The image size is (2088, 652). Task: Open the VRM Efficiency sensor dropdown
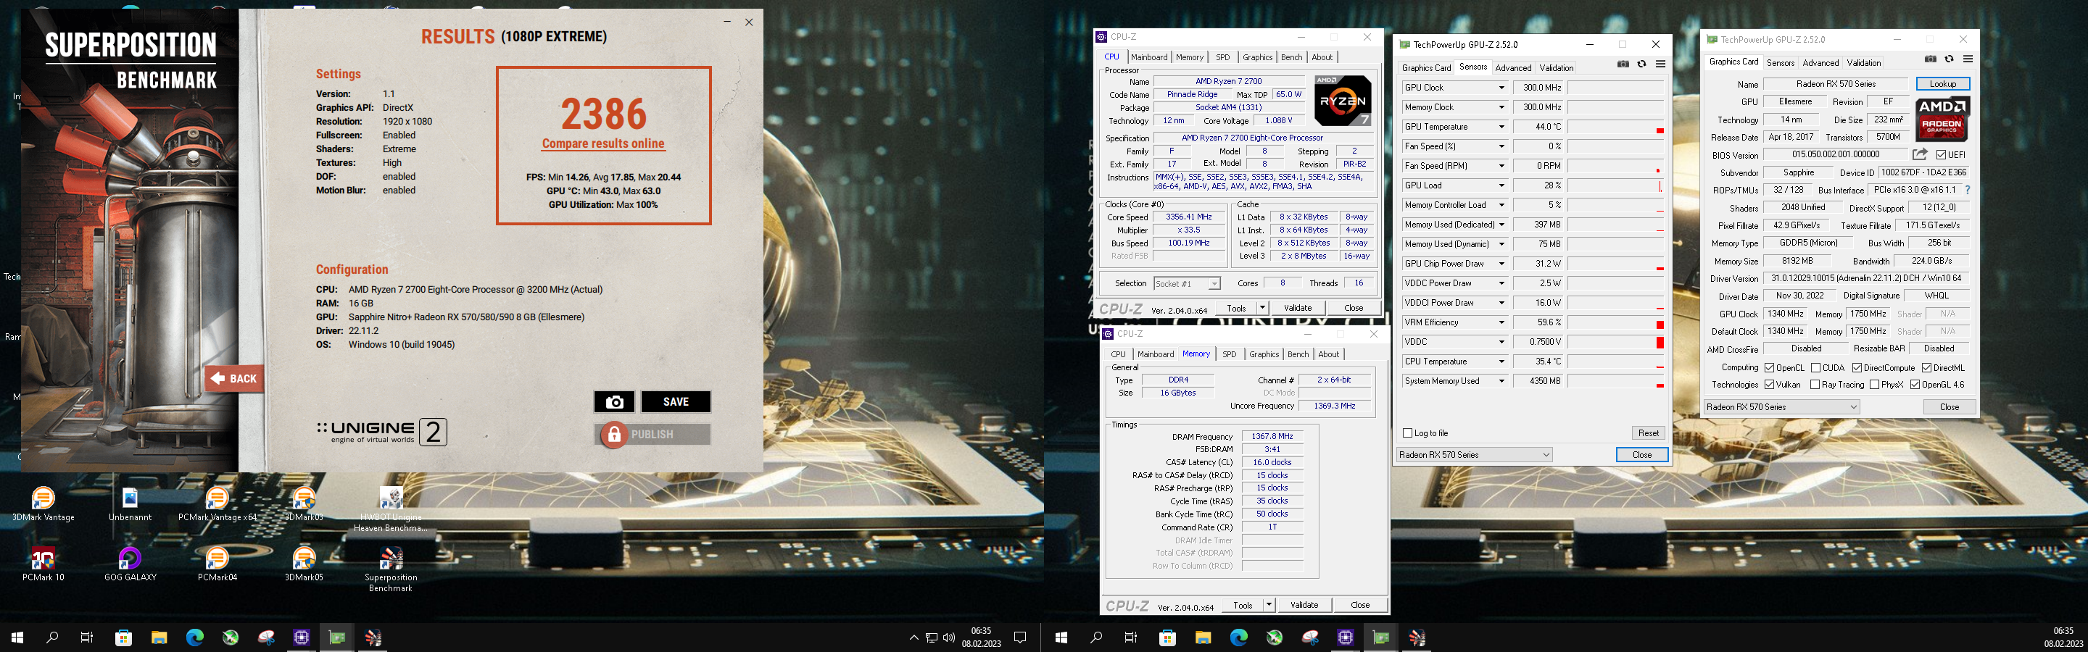(x=1501, y=322)
